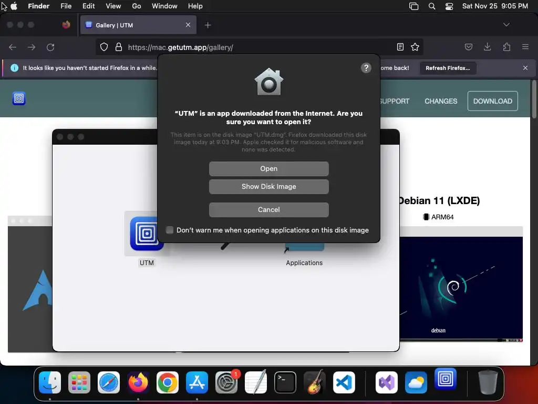Open dialog help question mark
Image resolution: width=538 pixels, height=404 pixels.
click(x=366, y=68)
